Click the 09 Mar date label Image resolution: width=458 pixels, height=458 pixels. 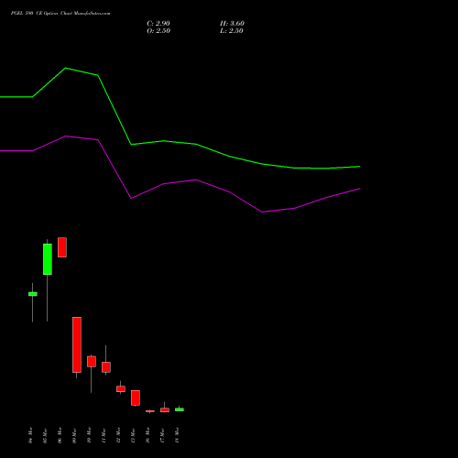click(74, 435)
